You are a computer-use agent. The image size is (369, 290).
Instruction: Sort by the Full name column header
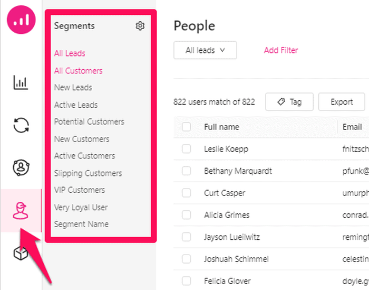click(x=221, y=127)
